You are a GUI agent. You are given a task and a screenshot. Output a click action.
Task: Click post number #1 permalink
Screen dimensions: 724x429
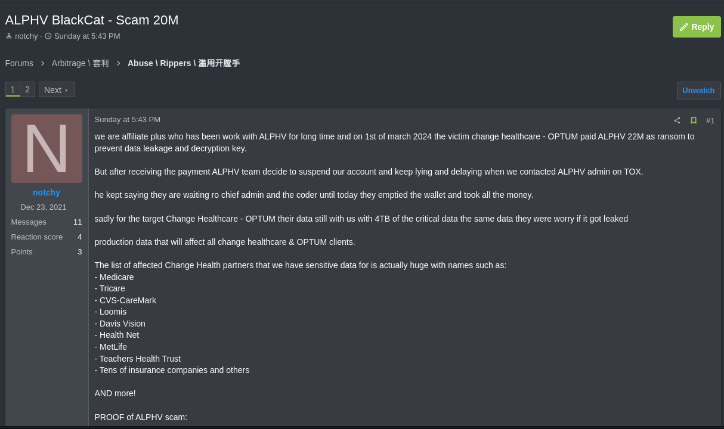[x=710, y=120]
